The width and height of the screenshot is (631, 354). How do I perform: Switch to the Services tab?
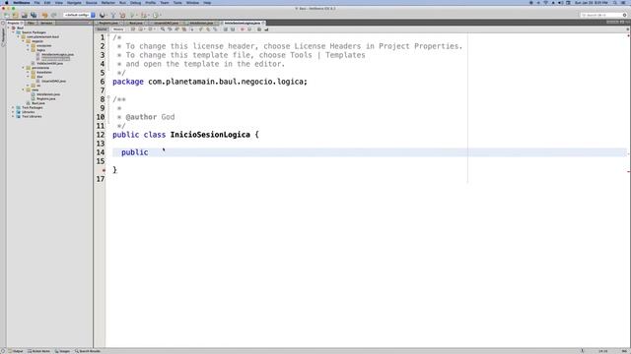coord(46,23)
